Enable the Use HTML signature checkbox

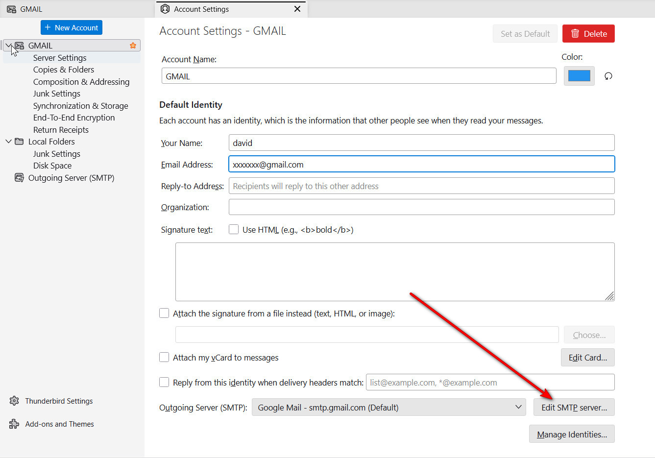coord(234,229)
